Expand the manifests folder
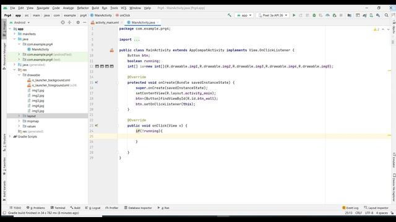396x222 pixels. [x=14, y=34]
